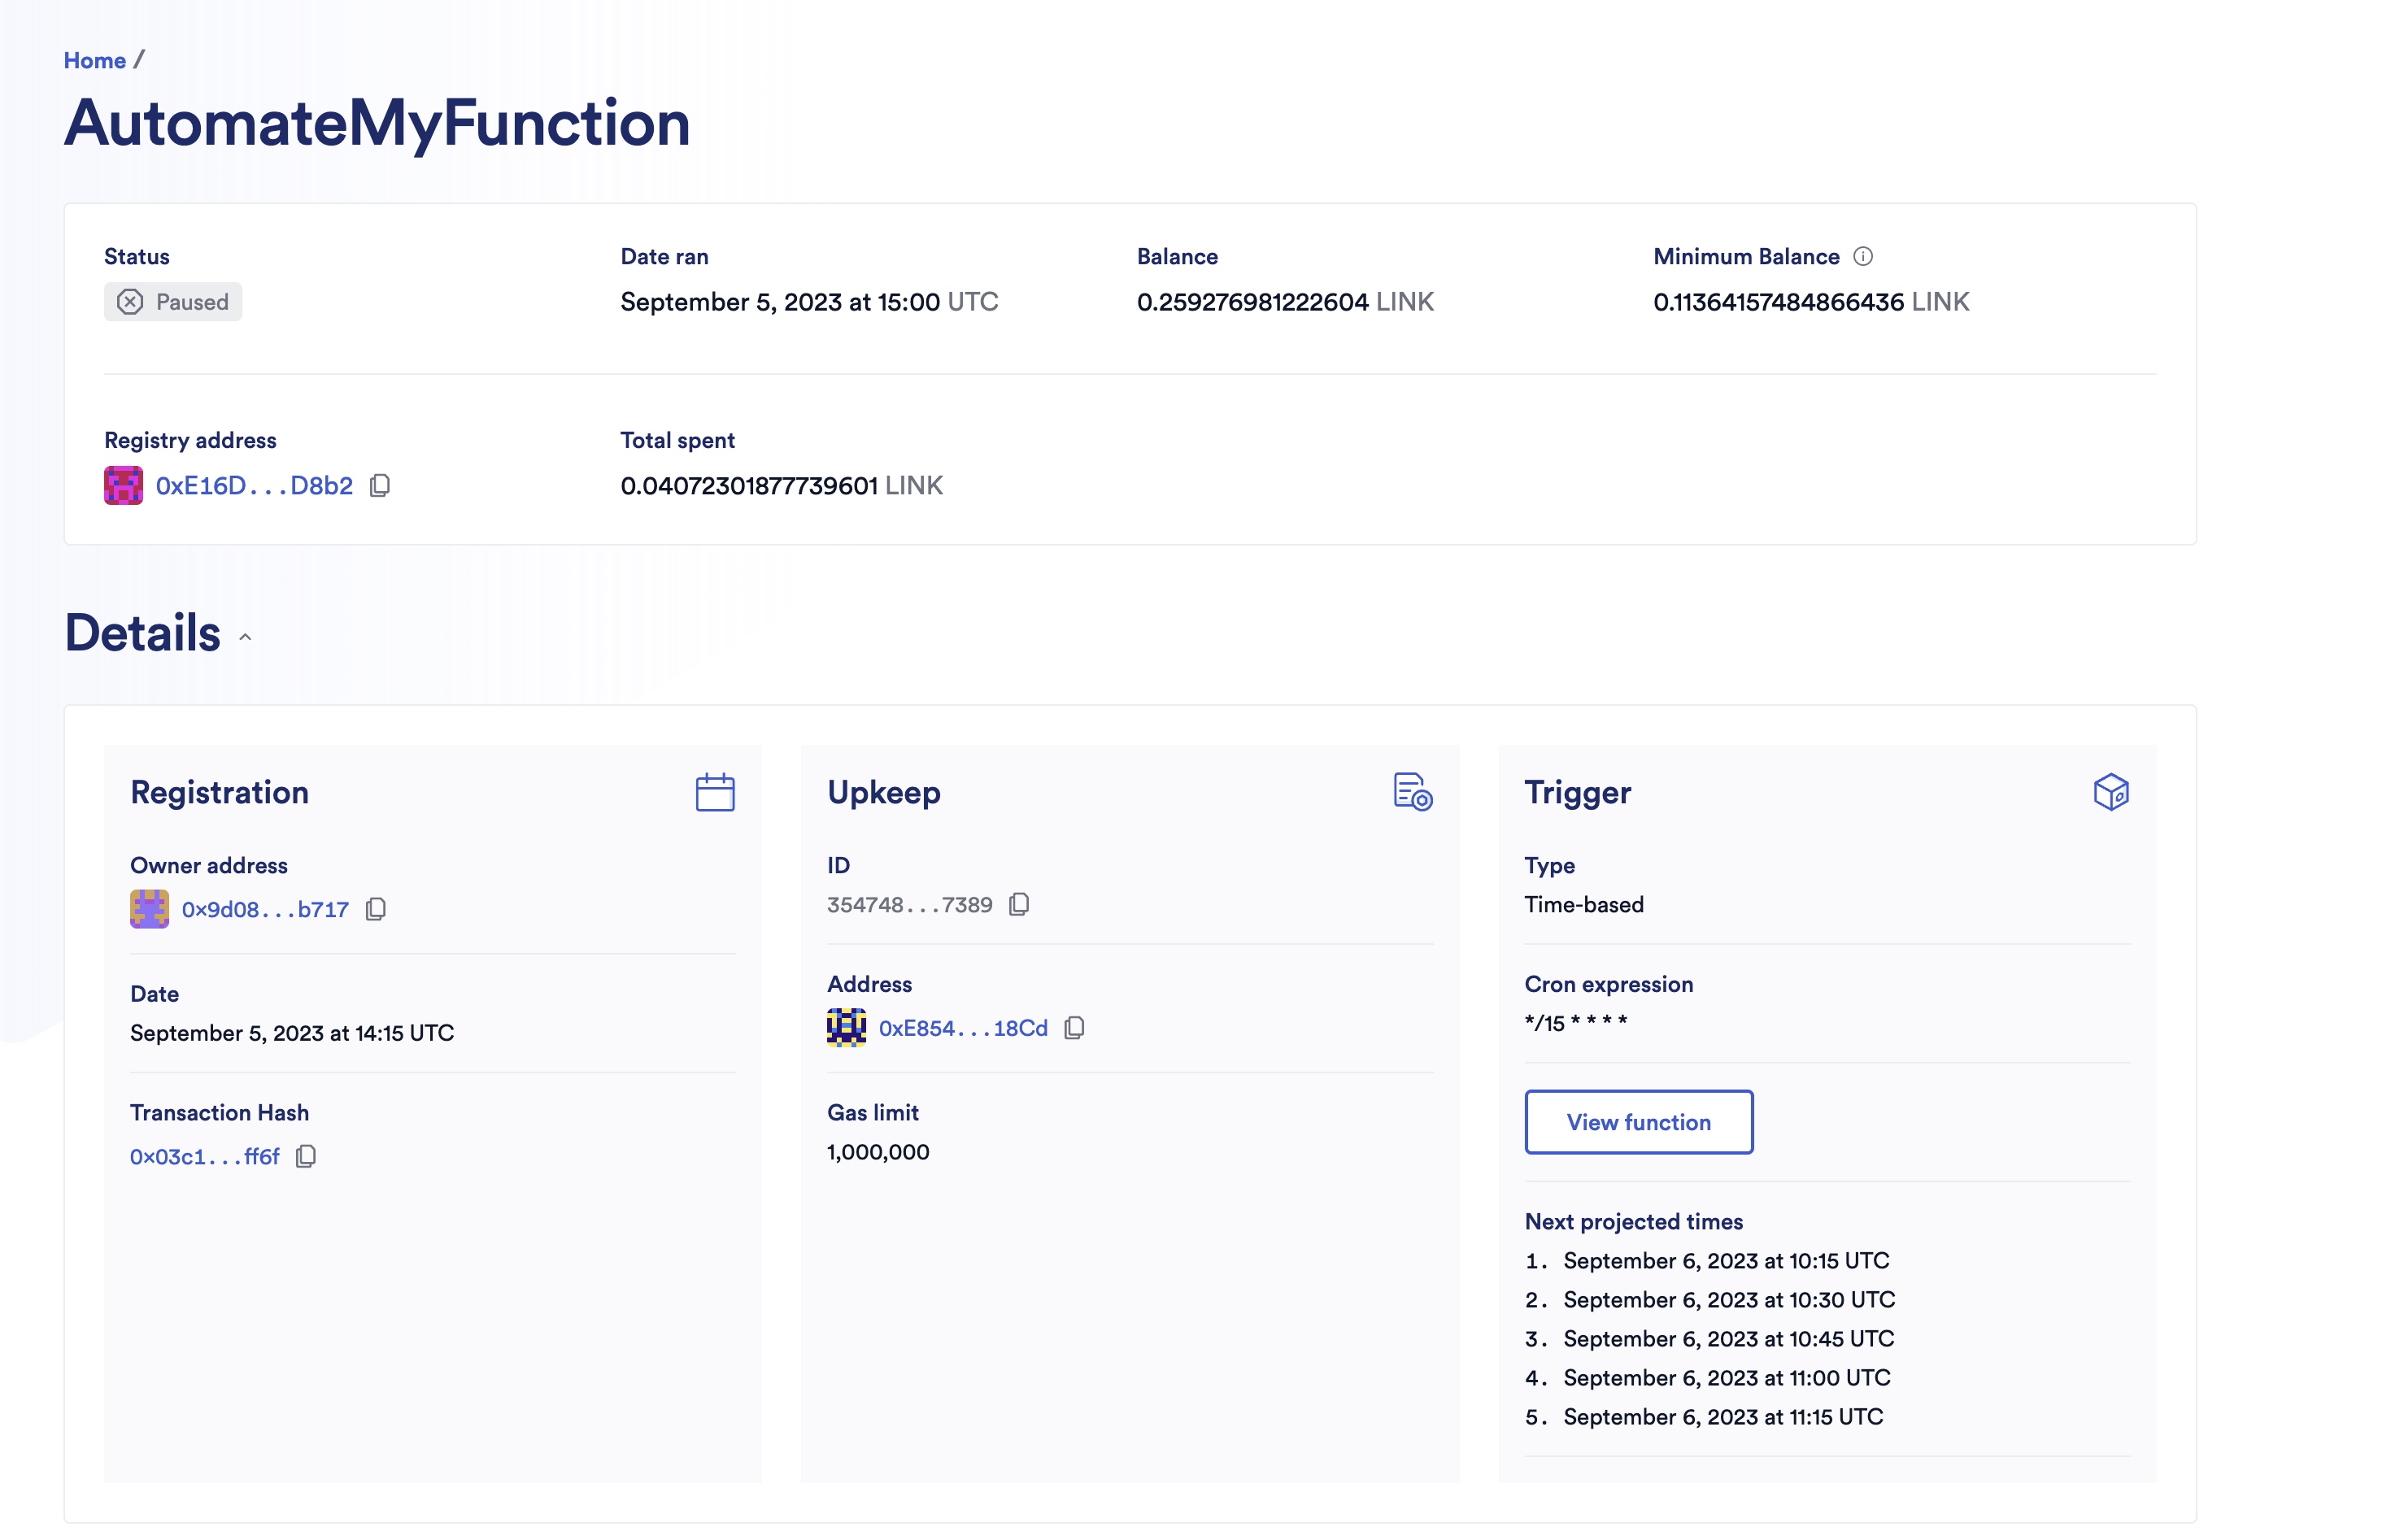This screenshot has height=1540, width=2391.
Task: Click the calendar icon in Registration panel
Action: [715, 791]
